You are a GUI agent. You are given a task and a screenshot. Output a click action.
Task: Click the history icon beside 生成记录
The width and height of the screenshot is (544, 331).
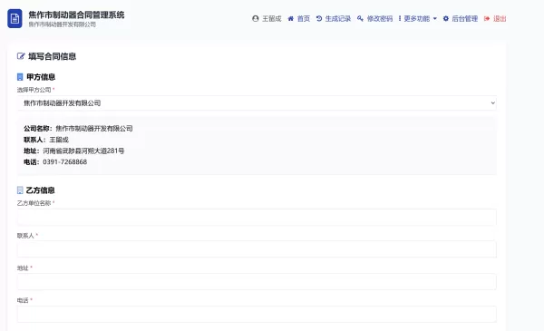[x=319, y=18]
